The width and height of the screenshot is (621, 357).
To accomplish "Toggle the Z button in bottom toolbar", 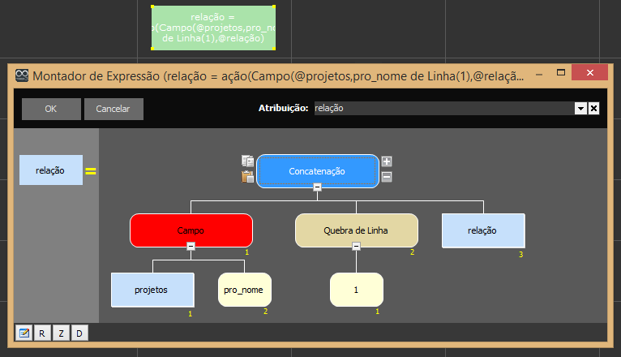I will point(61,333).
